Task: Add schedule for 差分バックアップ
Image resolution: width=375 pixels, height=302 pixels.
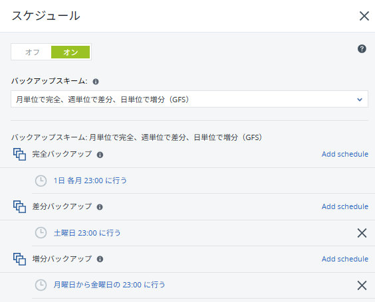Action: (x=345, y=206)
